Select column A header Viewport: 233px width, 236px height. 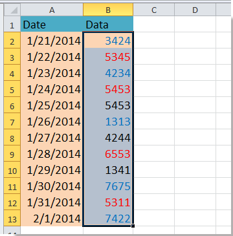click(52, 10)
